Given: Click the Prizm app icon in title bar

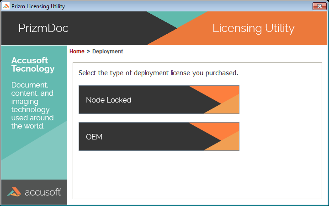Looking at the screenshot, I should (x=5, y=6).
